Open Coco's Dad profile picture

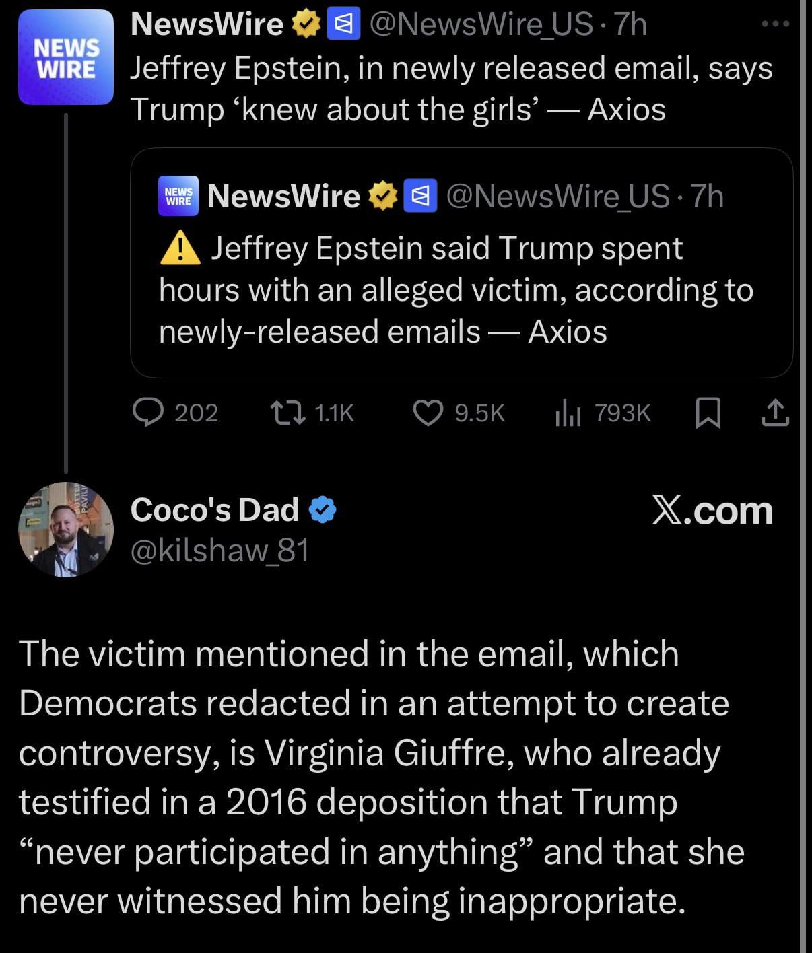(66, 530)
